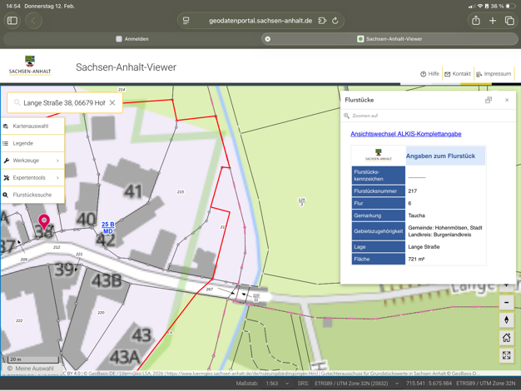Return to the home map extent
521x391 pixels.
click(x=506, y=338)
